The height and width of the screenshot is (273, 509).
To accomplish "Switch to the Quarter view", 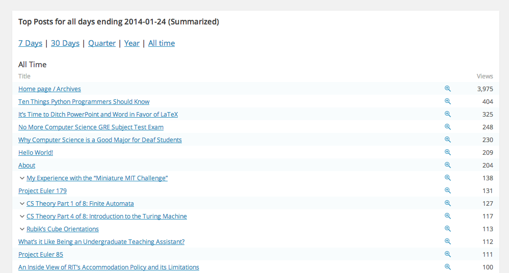I will click(101, 43).
